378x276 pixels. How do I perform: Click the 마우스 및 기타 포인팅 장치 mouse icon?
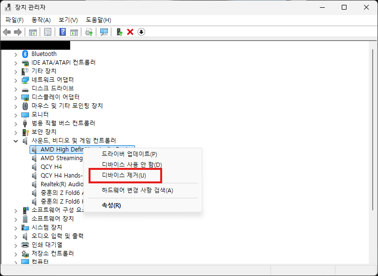(x=25, y=106)
